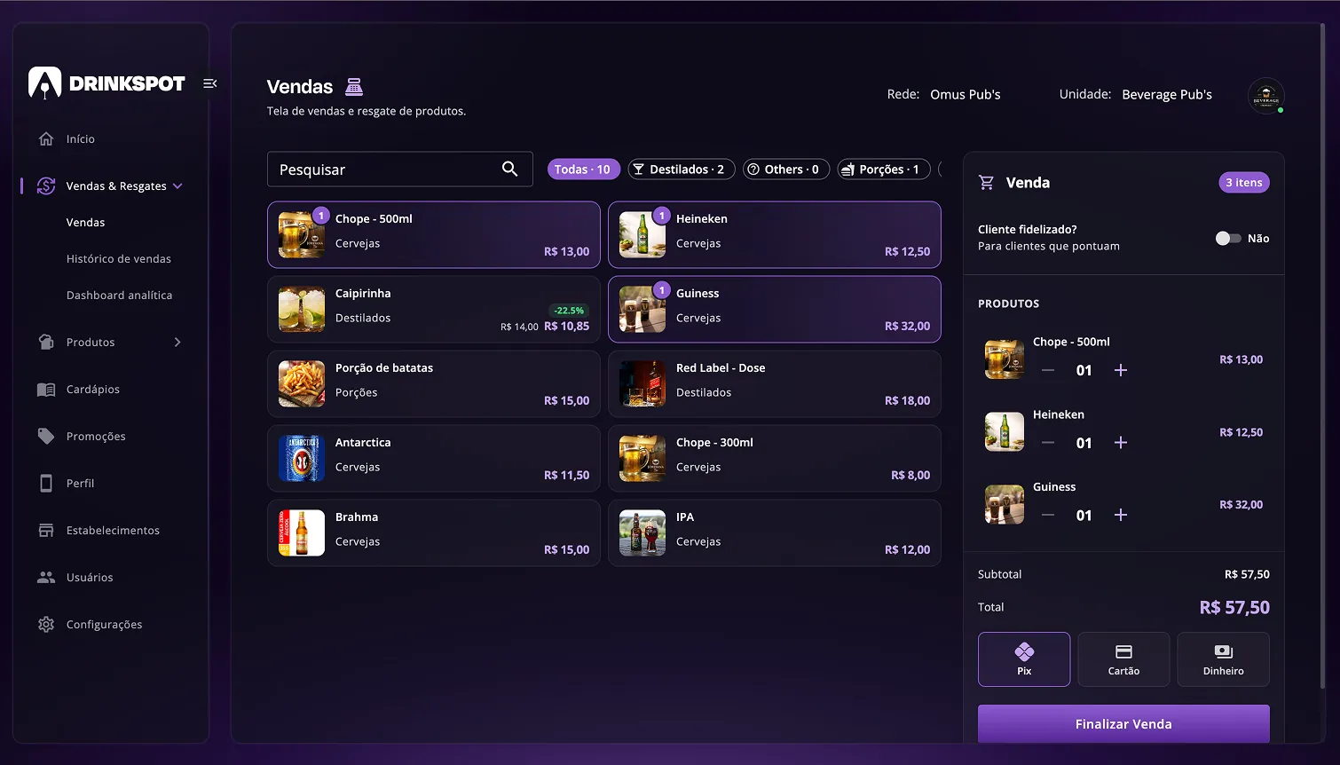Image resolution: width=1340 pixels, height=765 pixels.
Task: Add Antarctica to the sale
Action: 434,459
